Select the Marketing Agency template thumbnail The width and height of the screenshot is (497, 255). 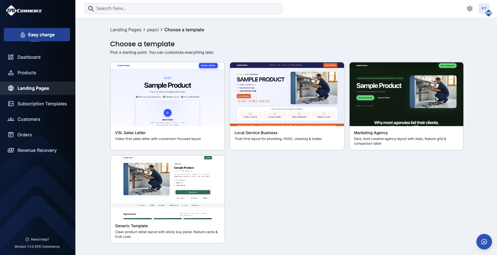click(x=406, y=94)
